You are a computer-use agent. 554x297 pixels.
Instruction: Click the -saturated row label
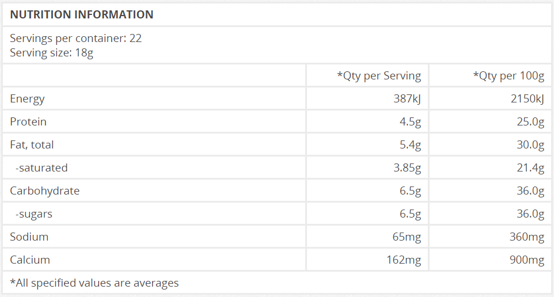[41, 167]
